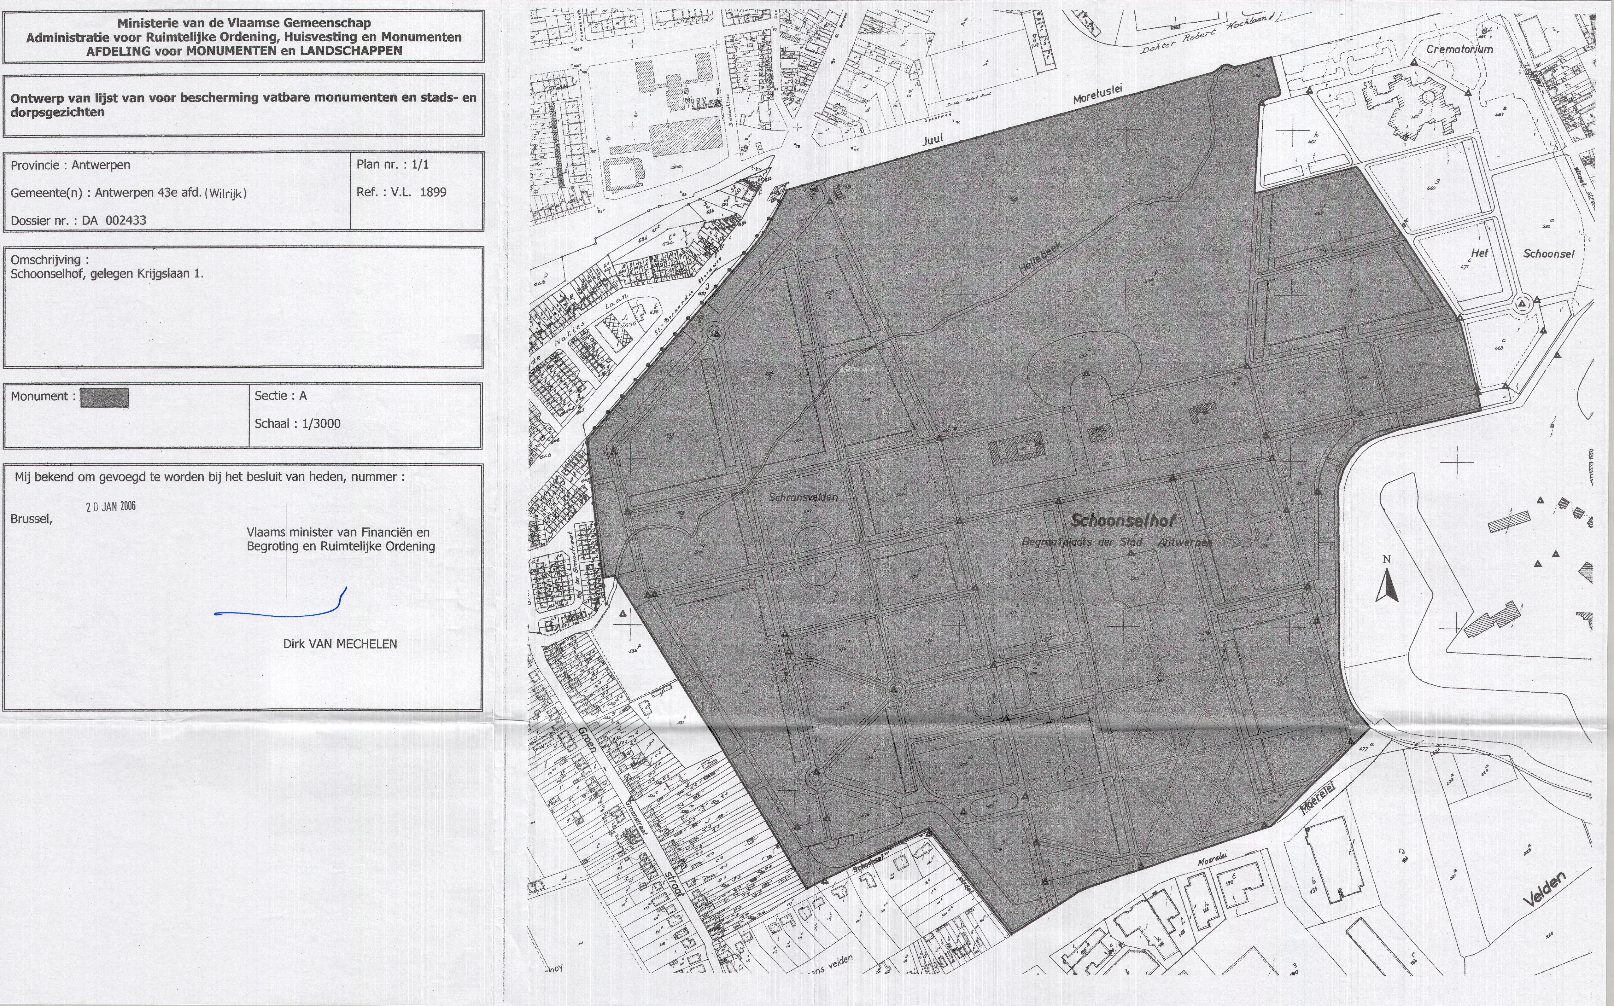The height and width of the screenshot is (1006, 1614).
Task: Select the 'Schaal : 1/3000' text
Action: pos(297,424)
